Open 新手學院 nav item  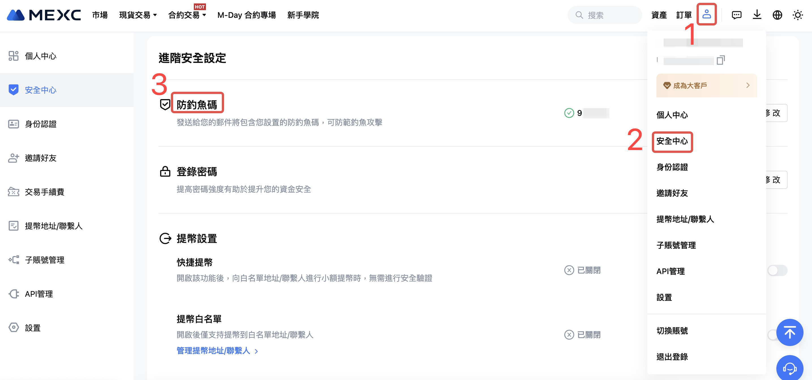[303, 15]
